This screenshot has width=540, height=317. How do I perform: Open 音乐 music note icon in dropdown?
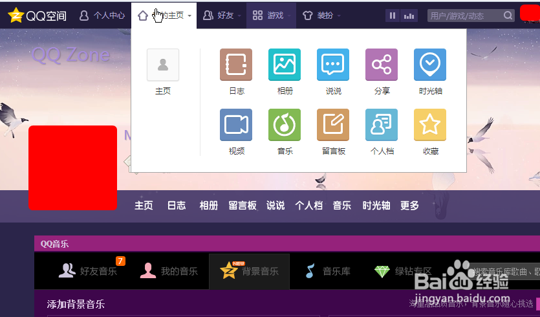click(285, 125)
